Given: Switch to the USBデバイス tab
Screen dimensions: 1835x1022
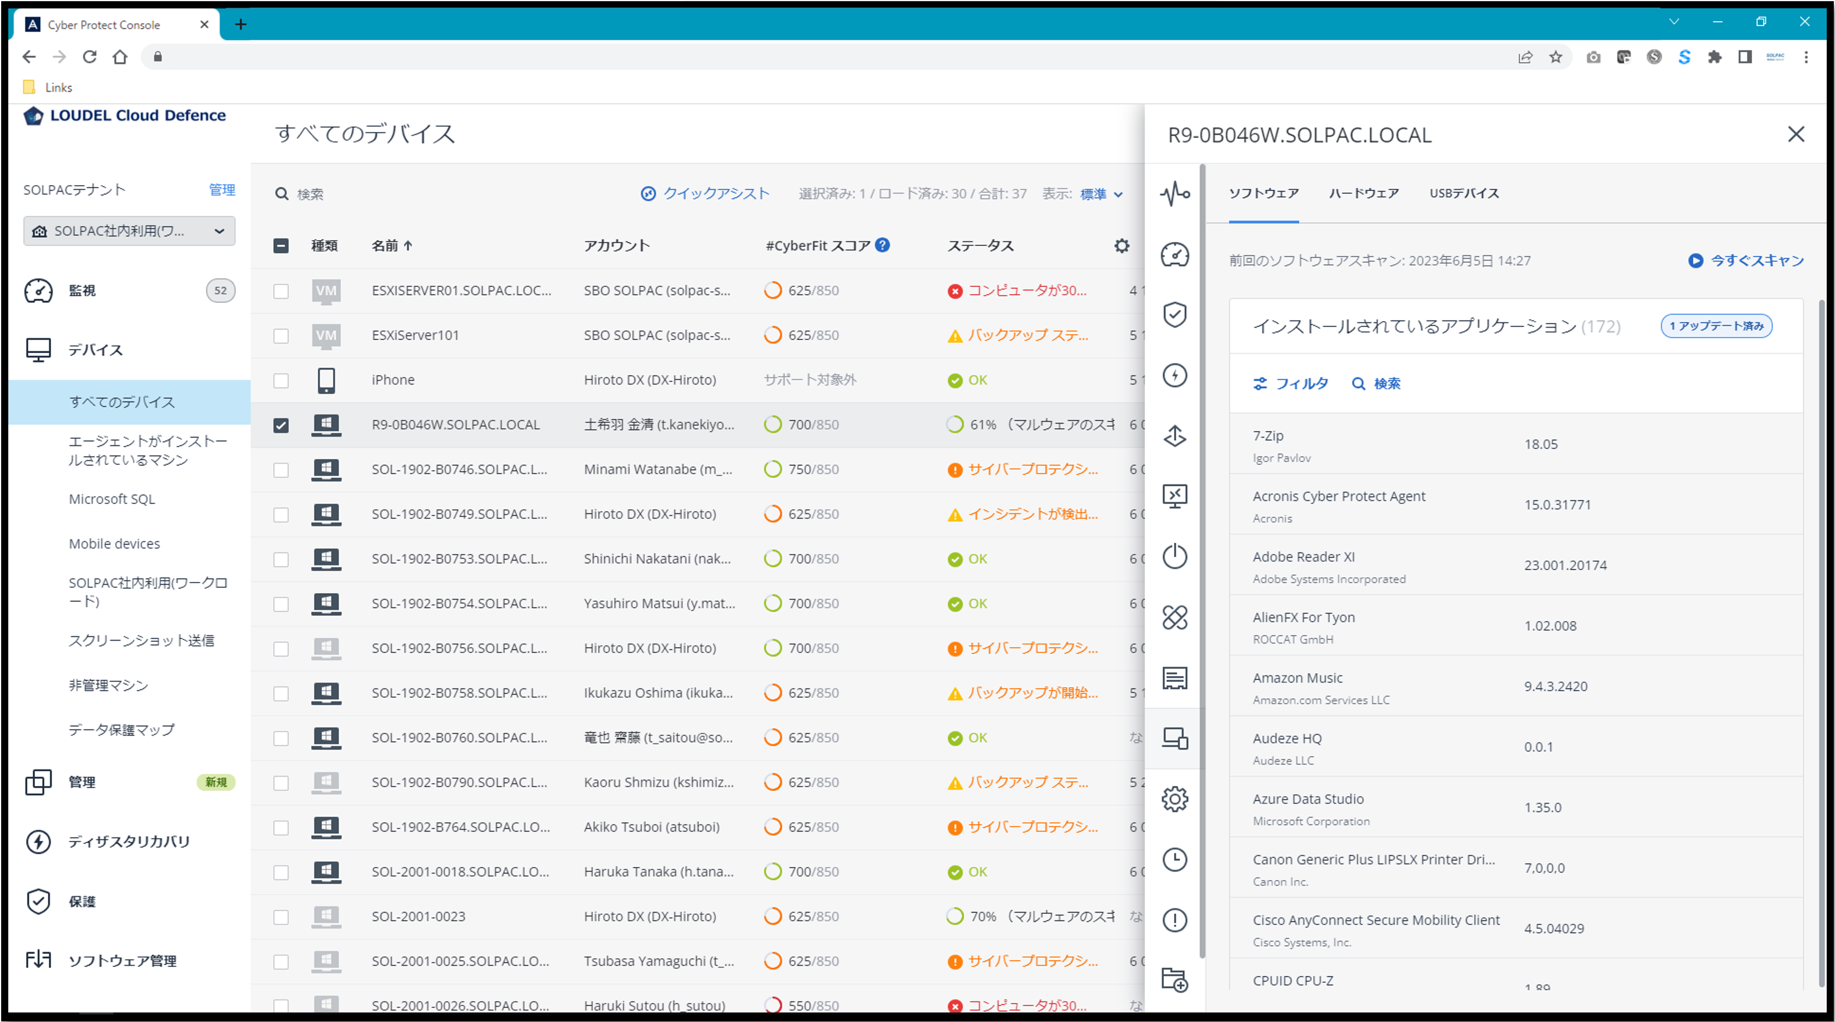Looking at the screenshot, I should [1464, 193].
